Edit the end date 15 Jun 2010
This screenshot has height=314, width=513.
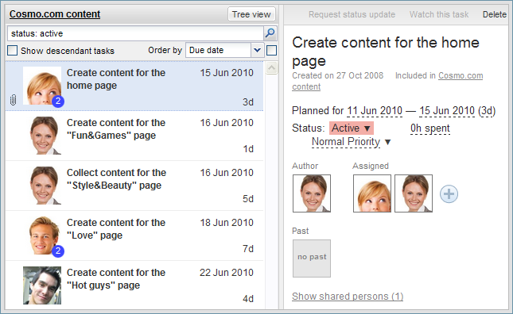tap(447, 111)
